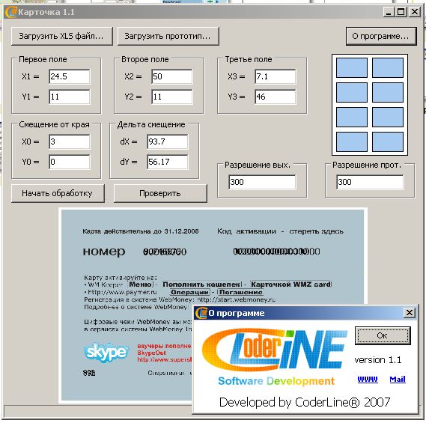Click the Карточка title bar app icon
The width and height of the screenshot is (426, 423).
11,12
